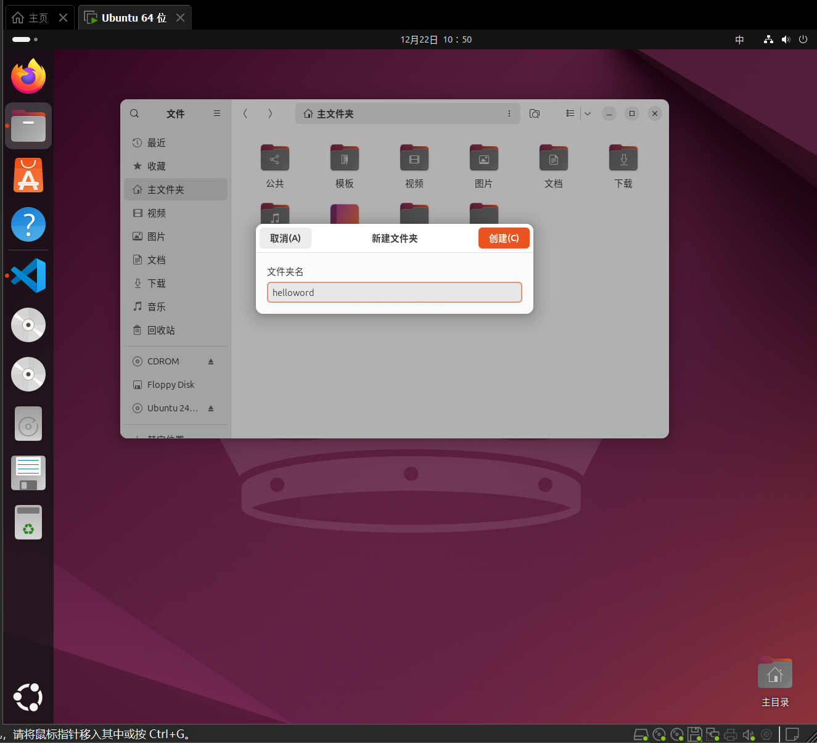The width and height of the screenshot is (817, 743).
Task: Click the grey disk drive icon in dock
Action: 28,424
